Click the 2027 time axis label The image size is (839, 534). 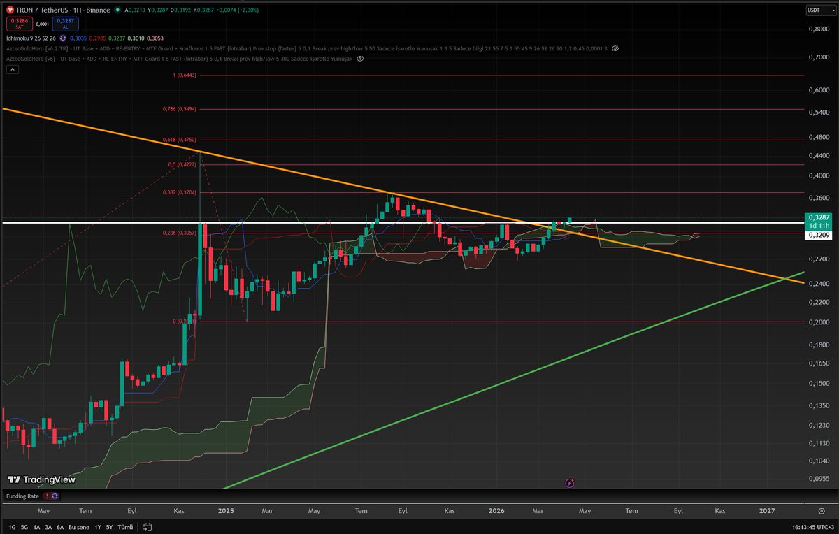tap(767, 511)
